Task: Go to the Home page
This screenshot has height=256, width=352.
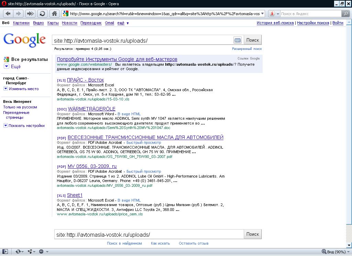Action: click(54, 14)
